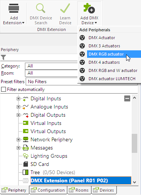
Task: Click the icon beside DMX RGB actuator
Action: point(82,54)
